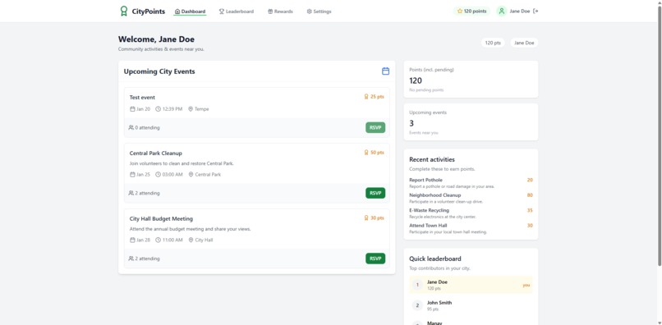Viewport: 662px width, 325px height.
Task: Click the Test event title
Action: (142, 97)
